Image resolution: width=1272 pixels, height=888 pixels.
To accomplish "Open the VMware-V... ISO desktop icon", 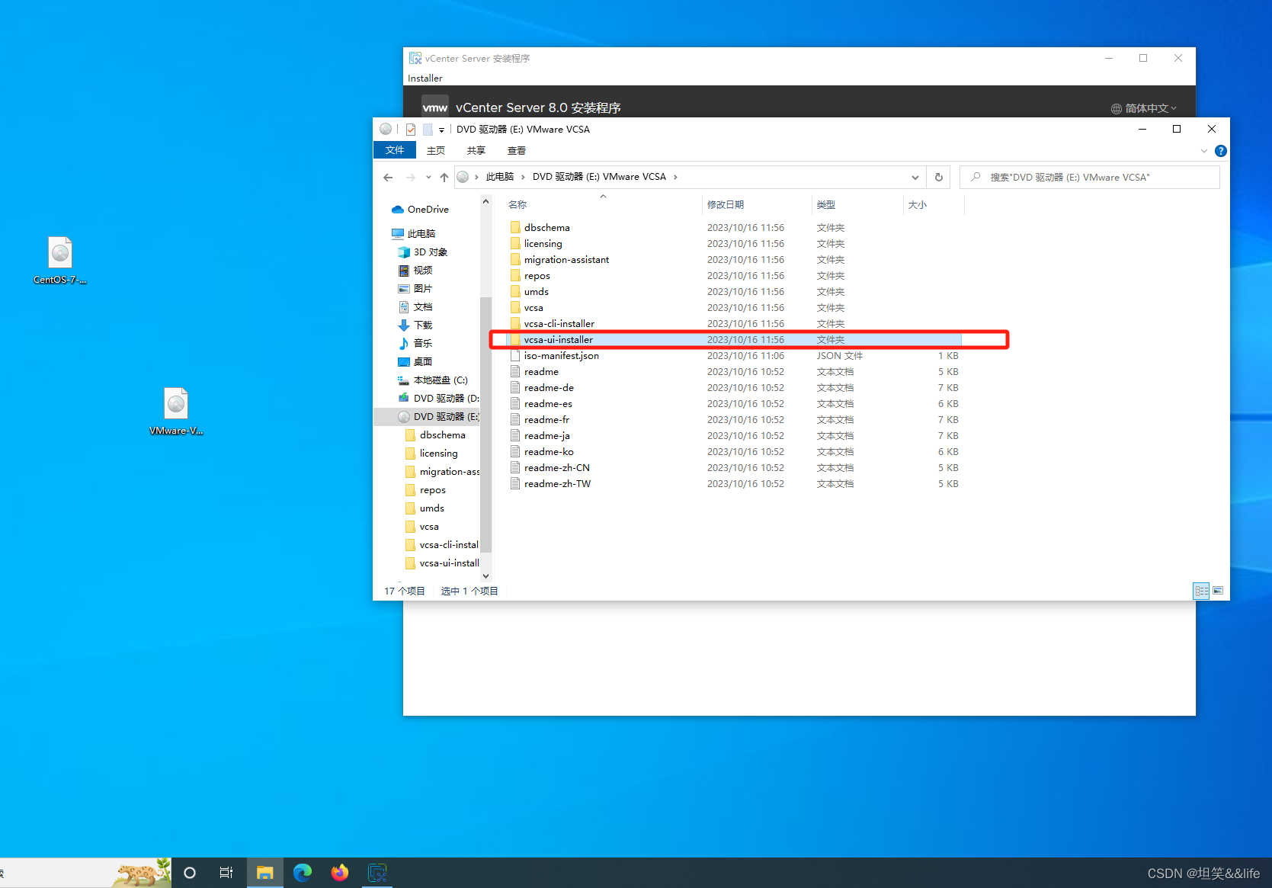I will tap(176, 412).
